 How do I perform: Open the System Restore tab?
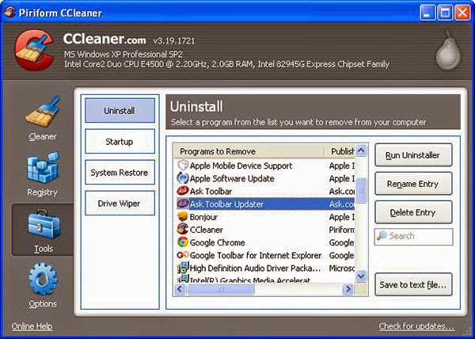[x=120, y=173]
